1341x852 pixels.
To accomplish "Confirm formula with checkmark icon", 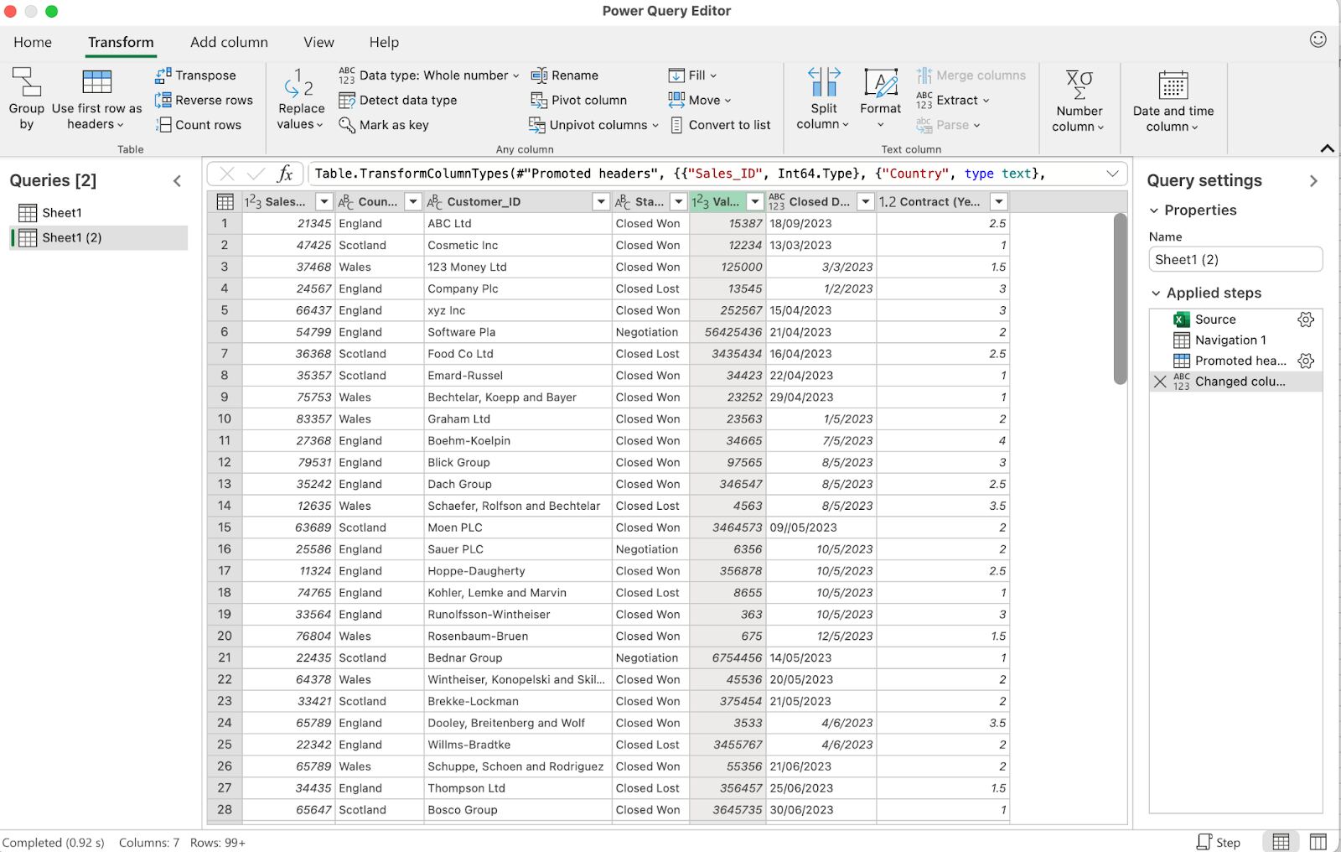I will click(256, 174).
